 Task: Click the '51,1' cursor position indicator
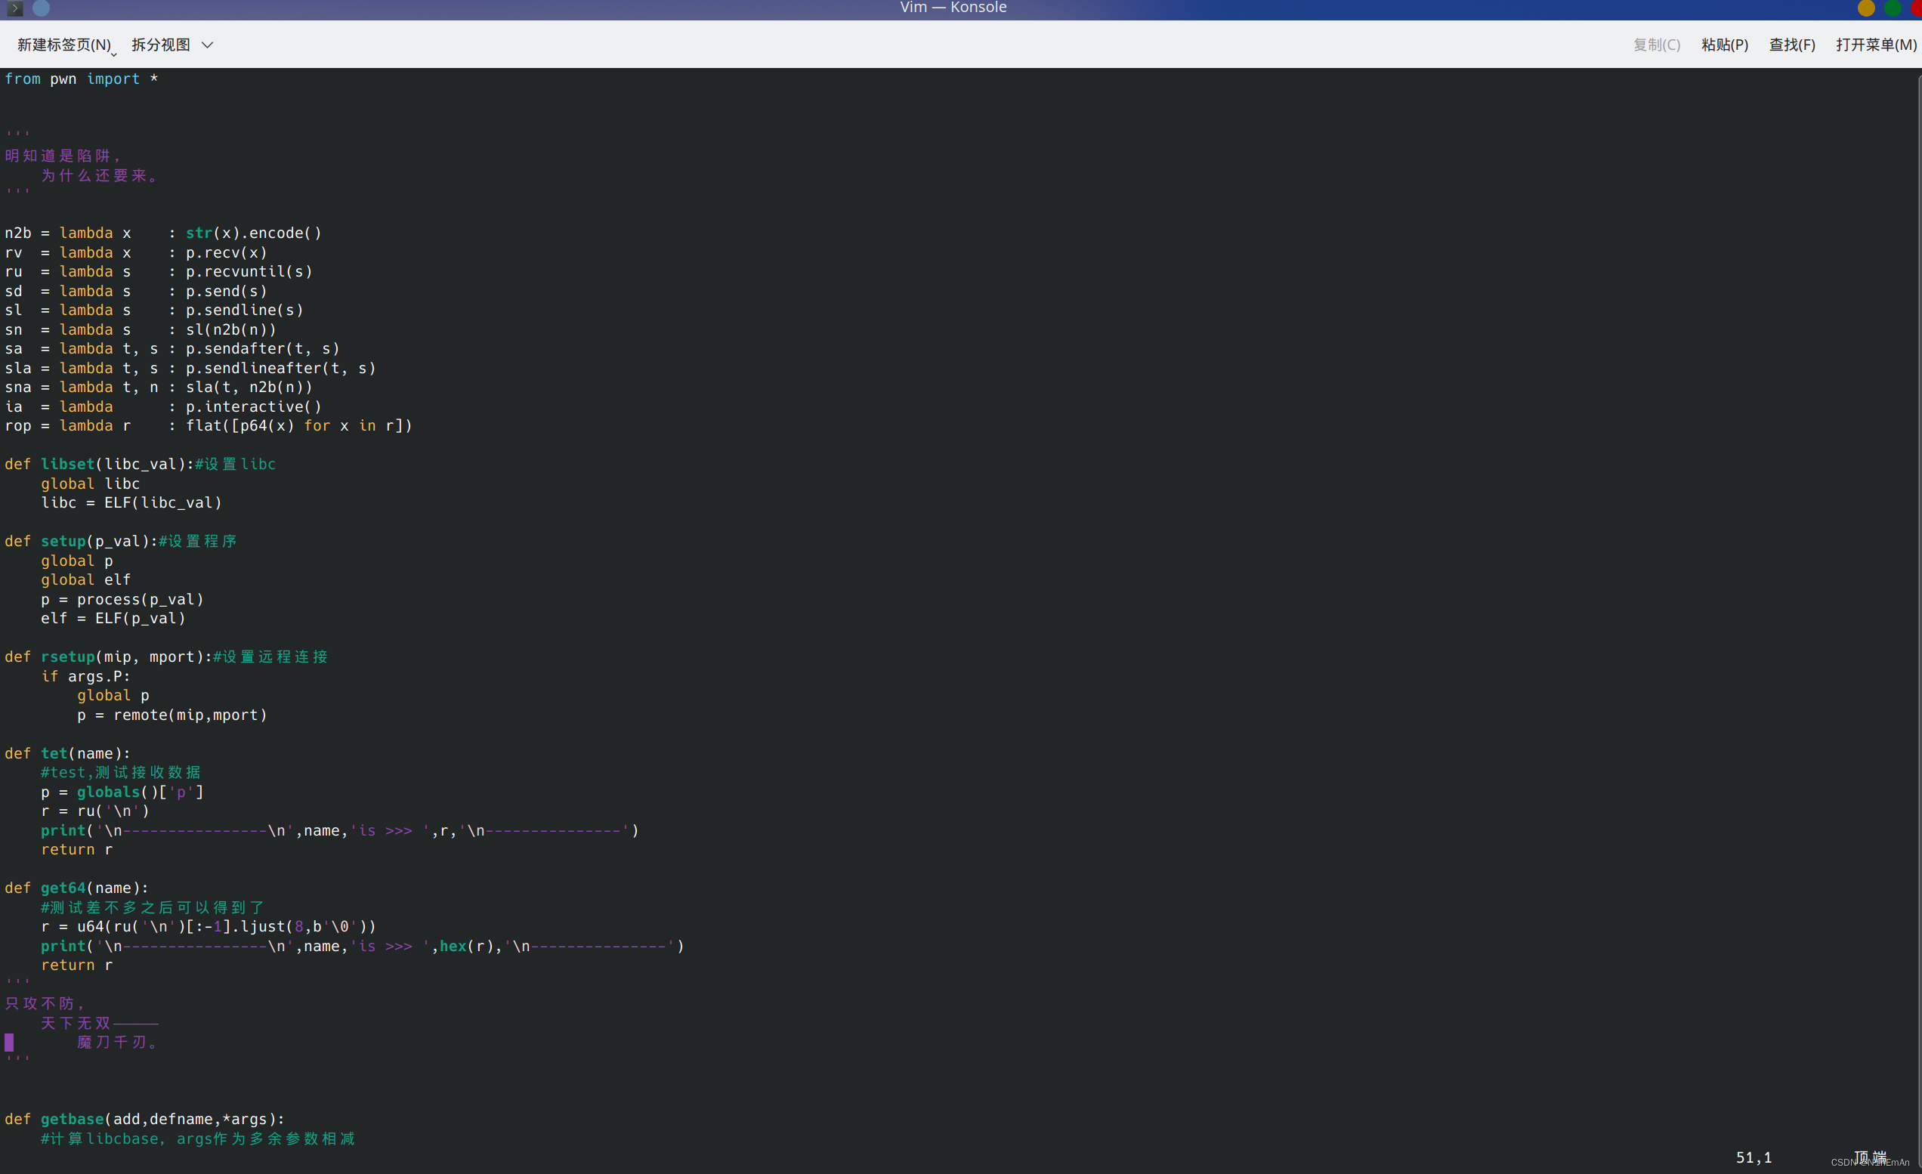point(1754,1157)
